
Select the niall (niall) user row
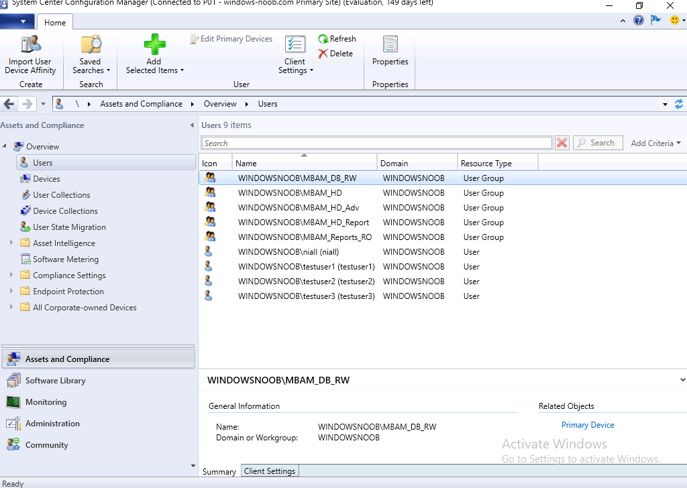(443, 251)
